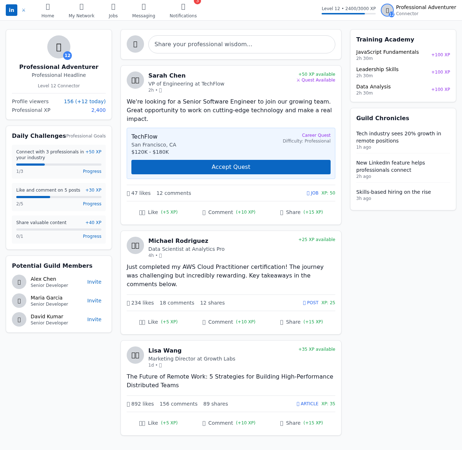The width and height of the screenshot is (462, 450).
Task: Click the LinkedIn logo
Action: pos(11,10)
